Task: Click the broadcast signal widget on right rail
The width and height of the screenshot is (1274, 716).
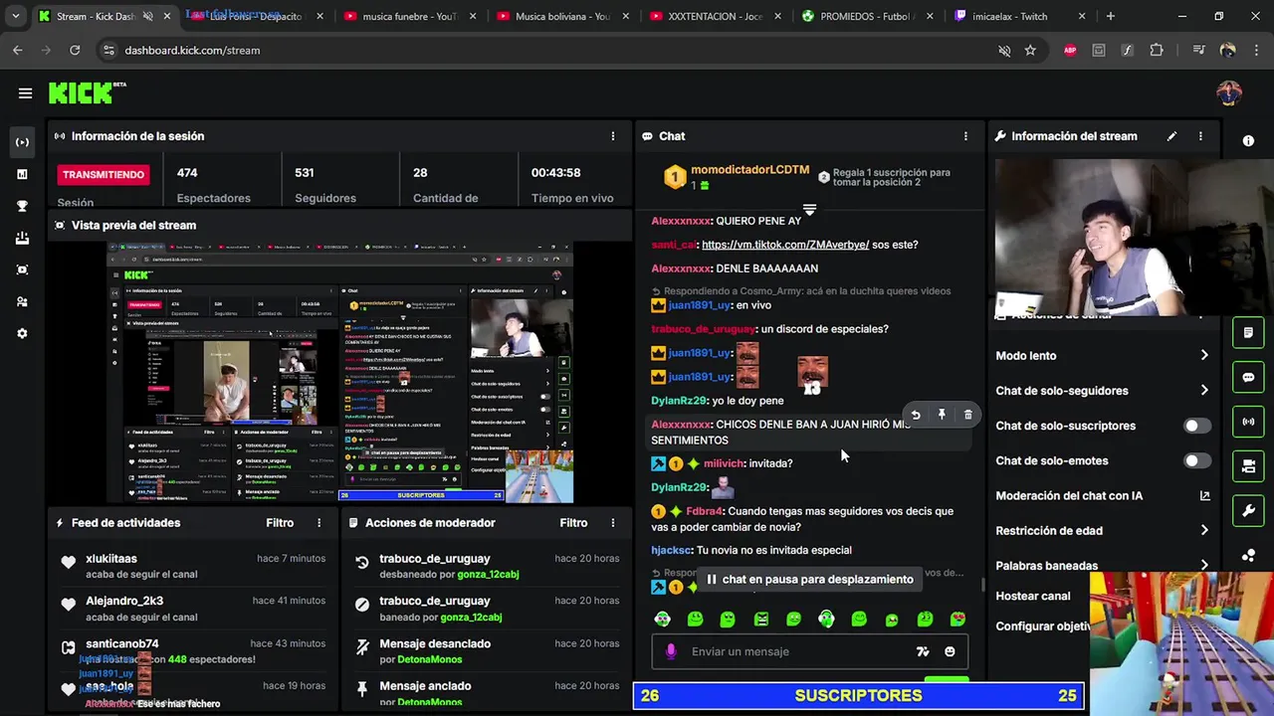Action: tap(1248, 422)
